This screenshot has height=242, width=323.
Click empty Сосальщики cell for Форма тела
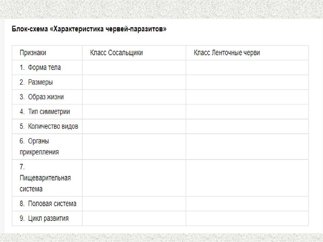point(134,68)
